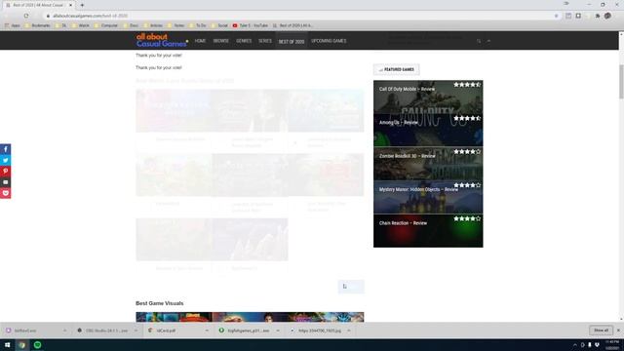Open options for OBS Studio download
The height and width of the screenshot is (351, 624).
click(x=136, y=331)
